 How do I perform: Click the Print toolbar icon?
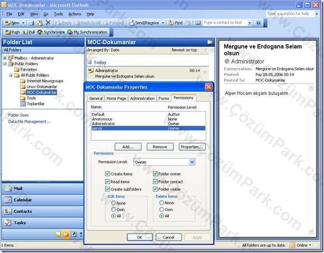[32, 23]
